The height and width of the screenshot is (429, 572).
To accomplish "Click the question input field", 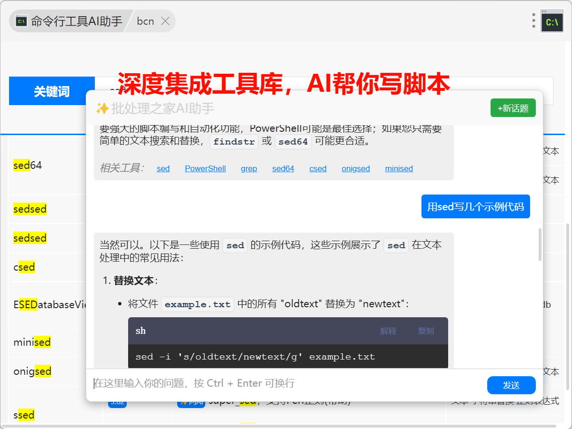I will point(286,383).
